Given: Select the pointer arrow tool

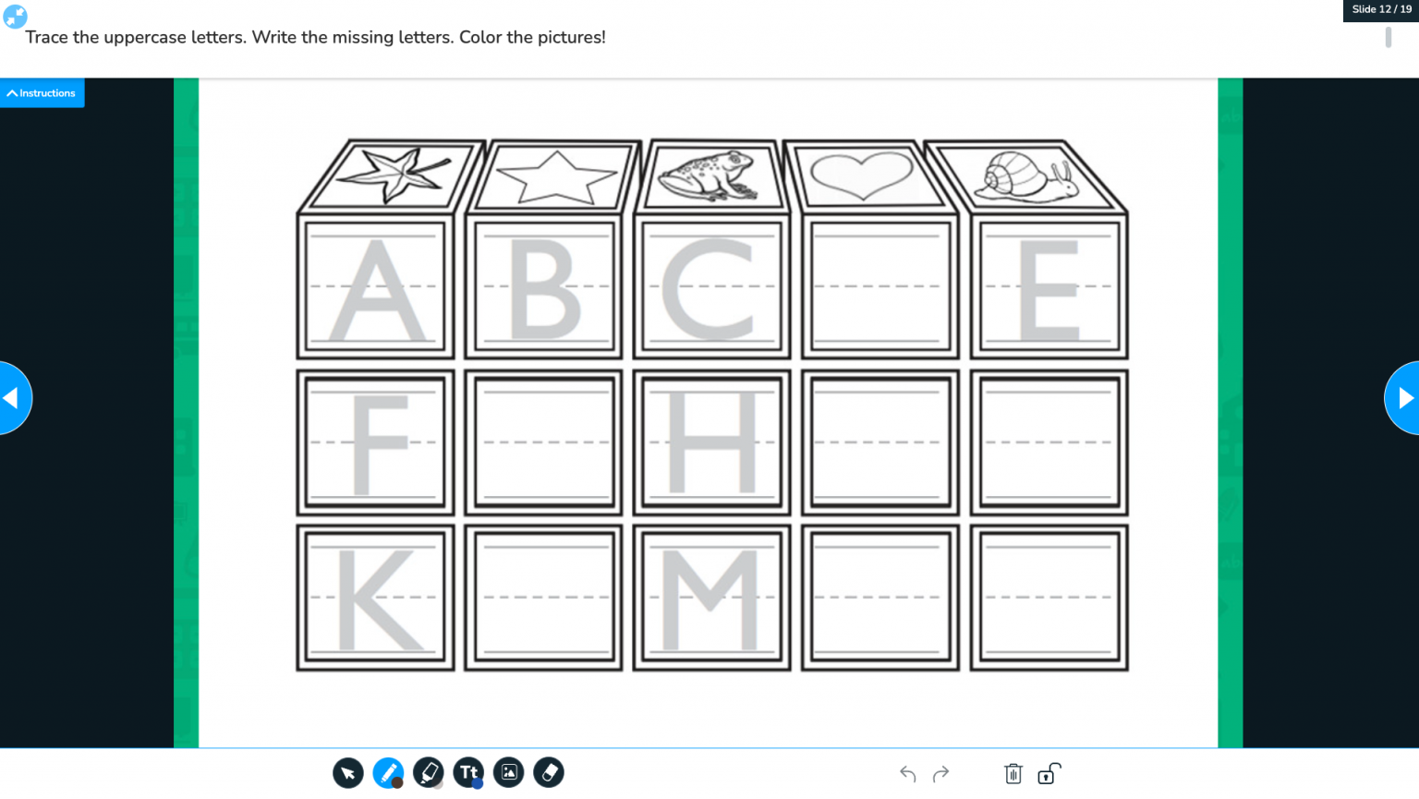Looking at the screenshot, I should tap(348, 772).
